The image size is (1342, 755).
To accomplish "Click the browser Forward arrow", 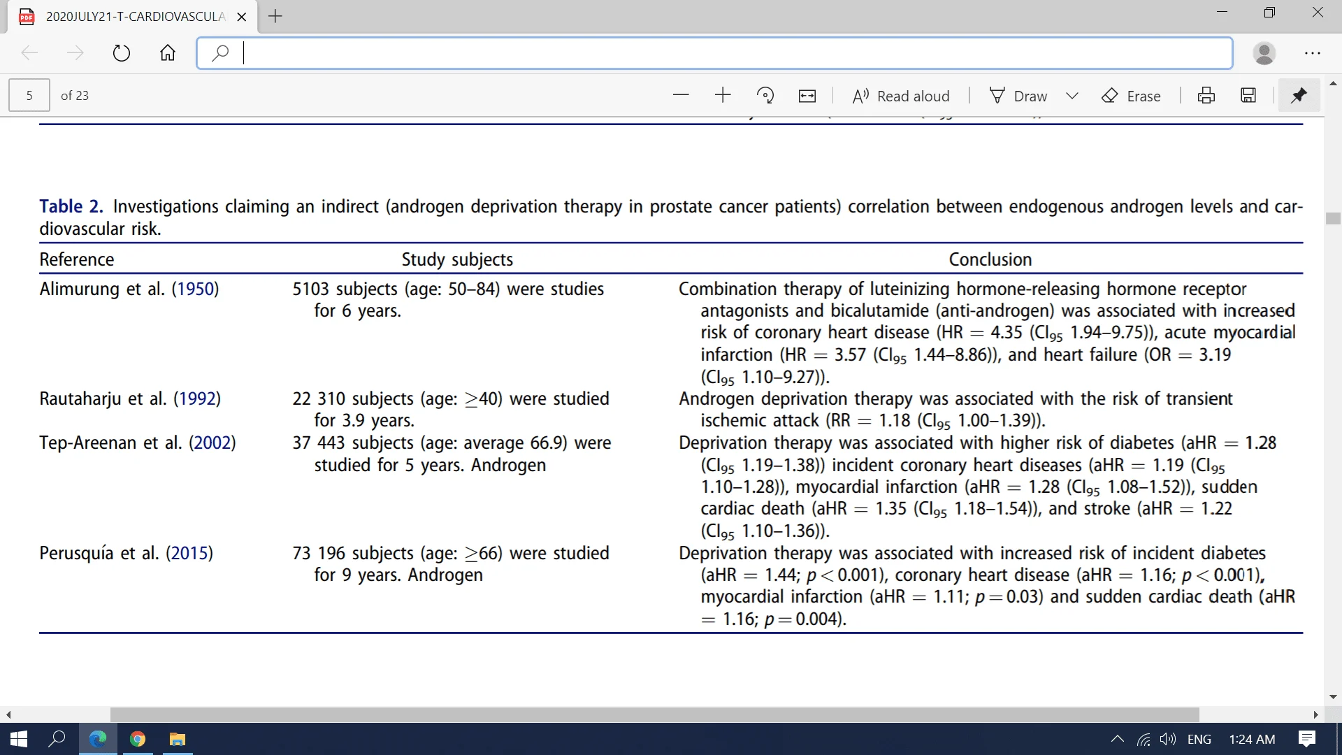I will click(x=75, y=53).
